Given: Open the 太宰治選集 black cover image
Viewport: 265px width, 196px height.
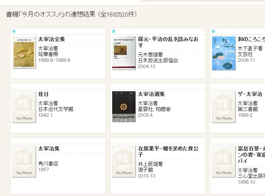Looking at the screenshot, I should point(124,107).
